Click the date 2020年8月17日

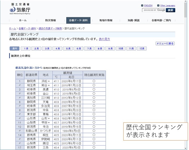pos(71,81)
